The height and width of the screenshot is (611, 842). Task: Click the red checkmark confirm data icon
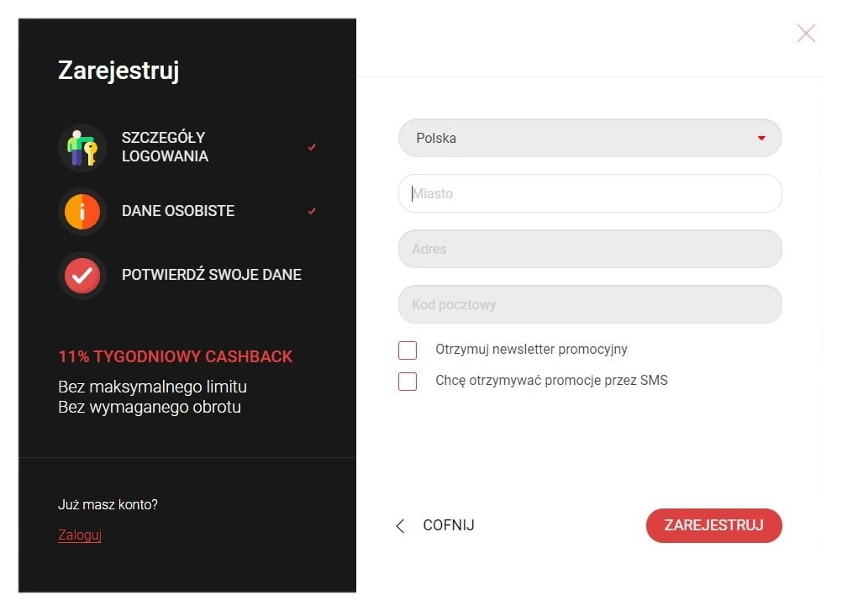coord(82,275)
